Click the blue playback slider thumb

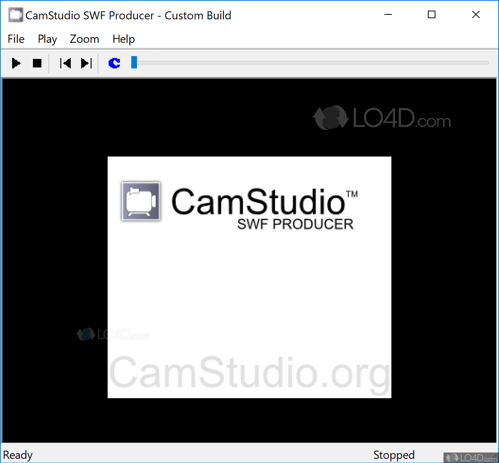[134, 63]
